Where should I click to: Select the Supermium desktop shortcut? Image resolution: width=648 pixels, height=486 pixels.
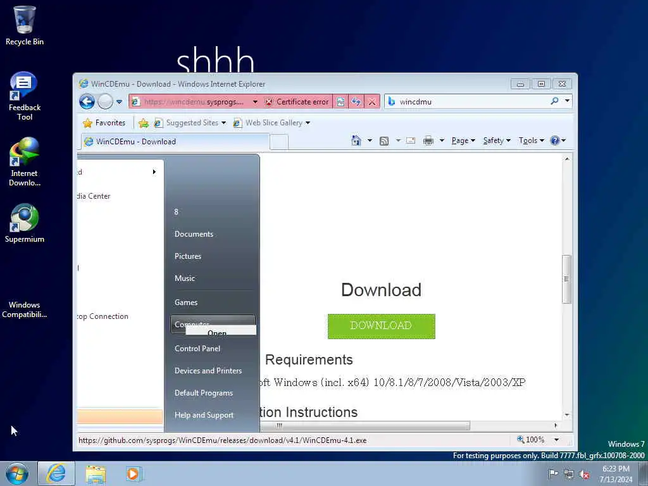tap(25, 223)
